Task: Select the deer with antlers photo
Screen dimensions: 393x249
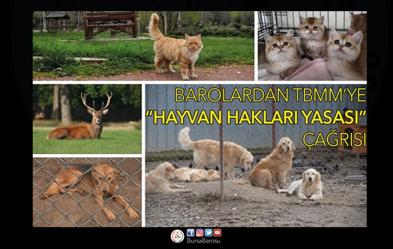Action: click(x=87, y=119)
